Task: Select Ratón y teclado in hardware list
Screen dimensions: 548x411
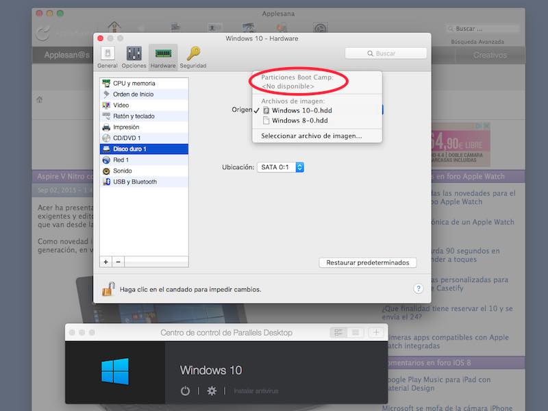Action: [144, 116]
